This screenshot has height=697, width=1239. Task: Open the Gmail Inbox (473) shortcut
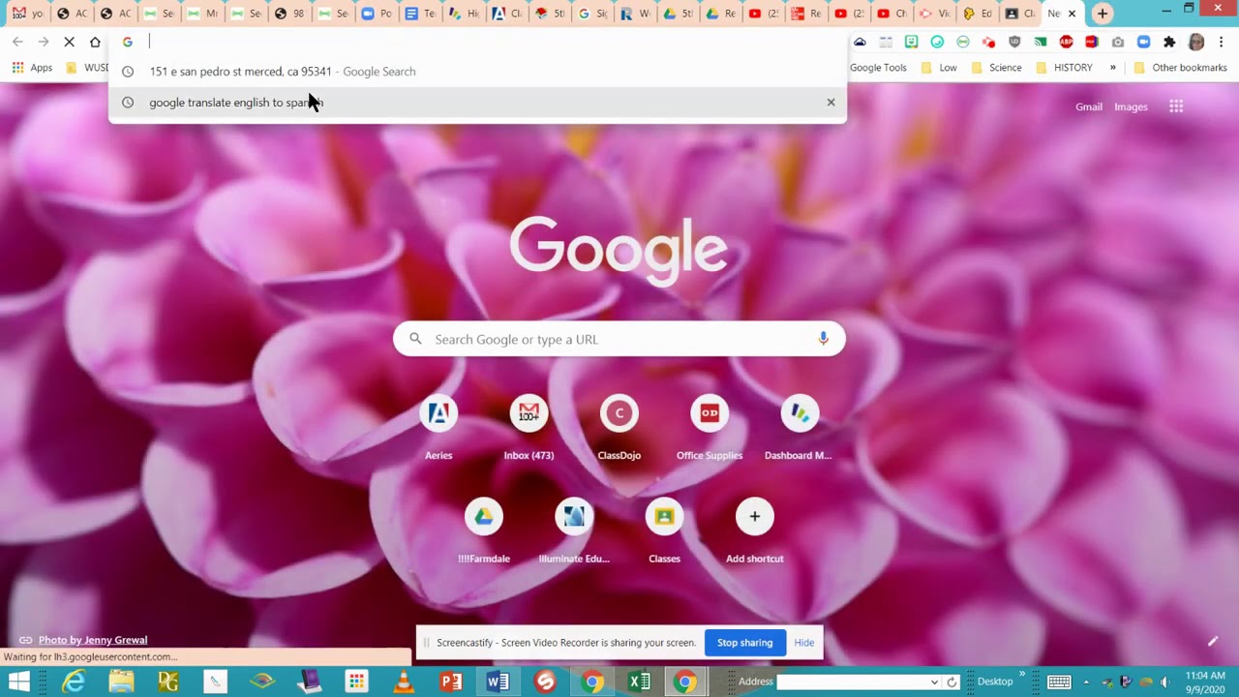click(x=529, y=427)
